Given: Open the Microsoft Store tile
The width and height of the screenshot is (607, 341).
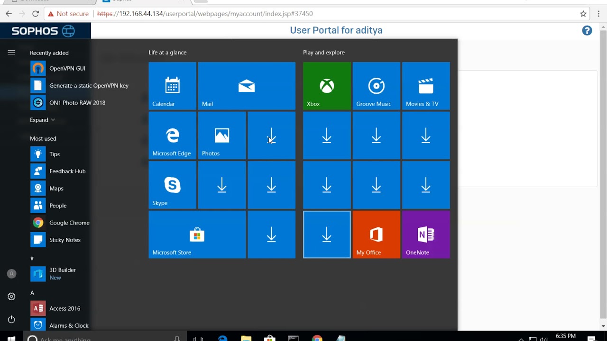Looking at the screenshot, I should coord(197,234).
